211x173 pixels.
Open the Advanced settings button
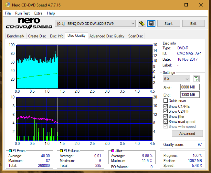point(187,134)
